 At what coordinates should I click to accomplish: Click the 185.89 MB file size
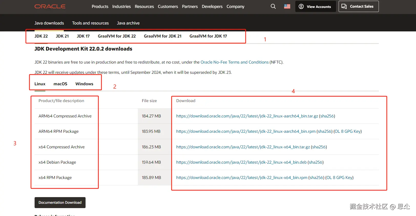coord(151,177)
